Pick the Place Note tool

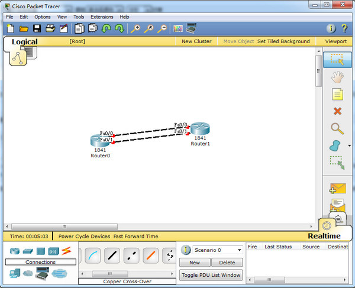tap(337, 94)
